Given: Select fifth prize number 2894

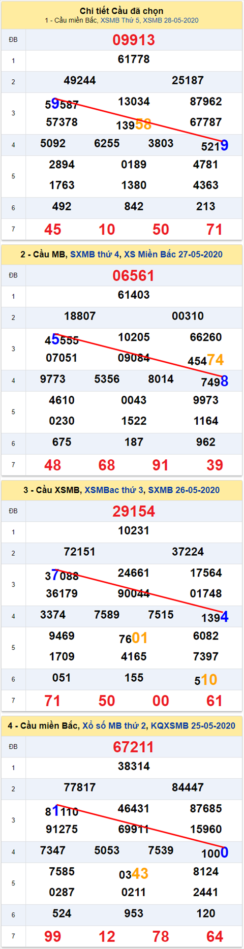Looking at the screenshot, I should point(62,165).
